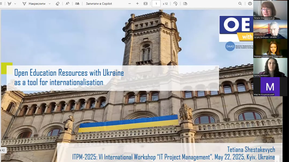Open the Накреслити pen options dropdown
This screenshot has width=289, height=162.
[x=50, y=4]
